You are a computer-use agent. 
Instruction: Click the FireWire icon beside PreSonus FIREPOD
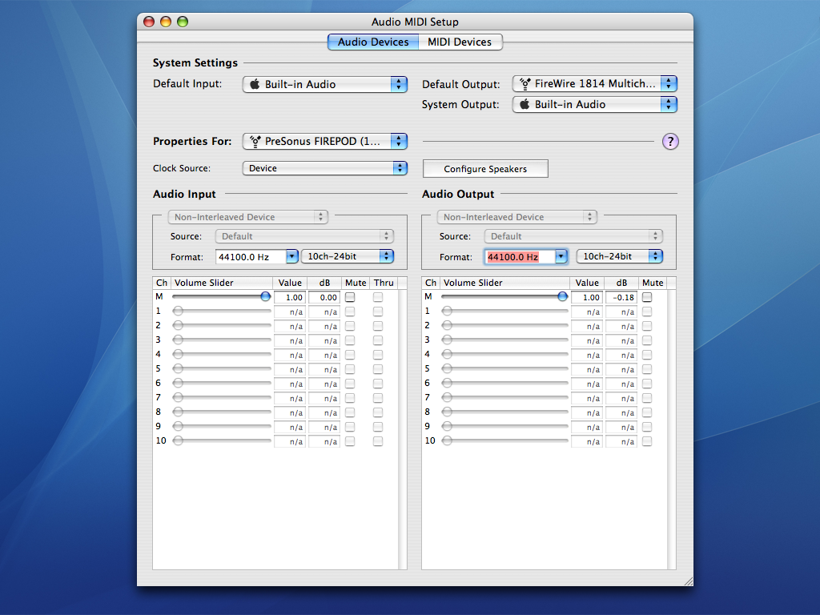(255, 141)
